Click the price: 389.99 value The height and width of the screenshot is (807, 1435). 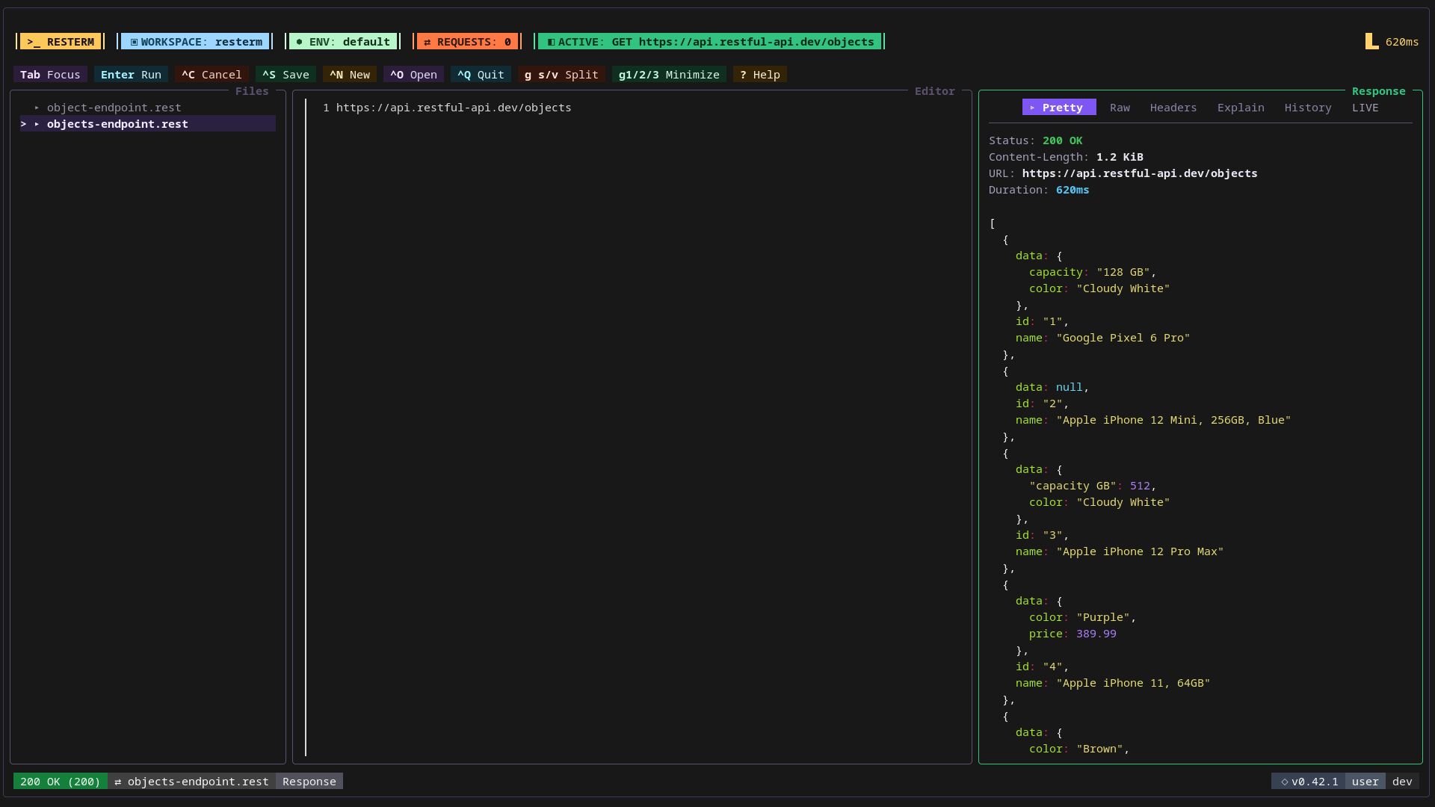(x=1096, y=634)
